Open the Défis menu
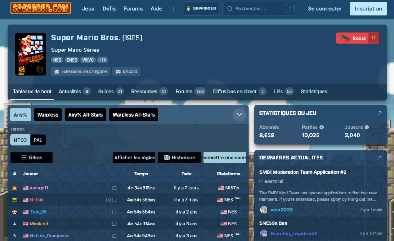 coord(109,8)
